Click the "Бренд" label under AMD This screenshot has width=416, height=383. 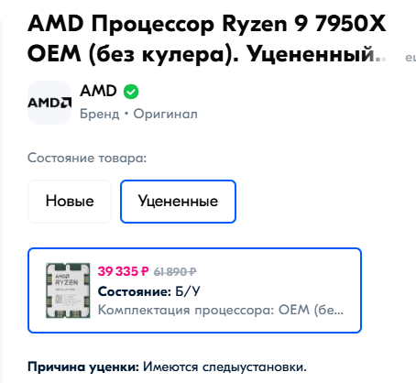click(100, 114)
